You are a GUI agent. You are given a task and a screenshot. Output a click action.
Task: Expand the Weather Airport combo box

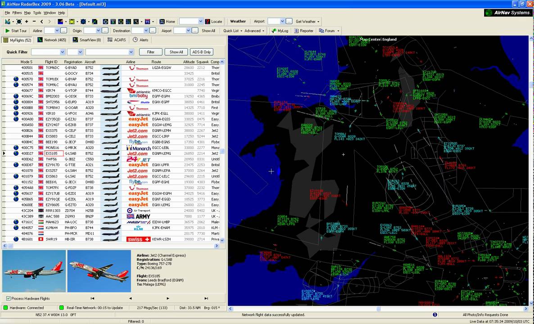[282, 22]
